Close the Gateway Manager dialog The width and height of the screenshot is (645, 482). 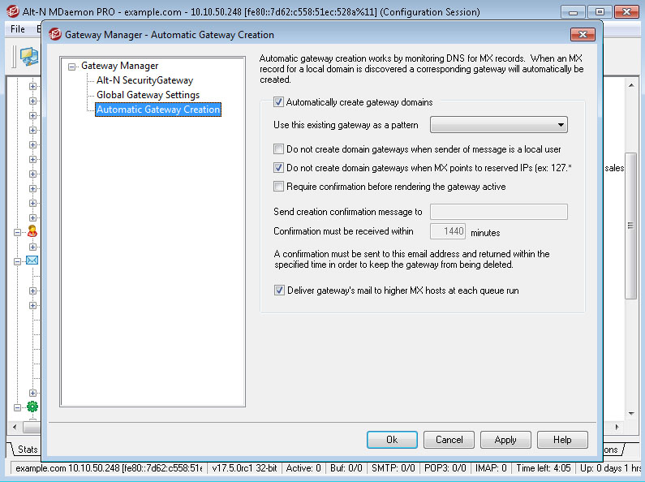tap(583, 35)
